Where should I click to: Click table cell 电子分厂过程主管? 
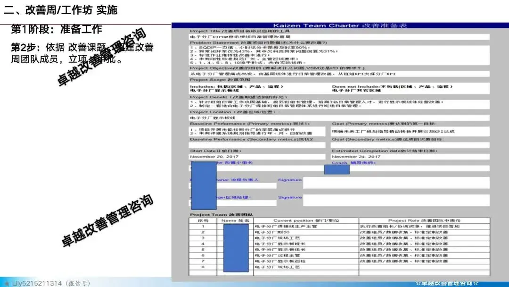pos(306,255)
